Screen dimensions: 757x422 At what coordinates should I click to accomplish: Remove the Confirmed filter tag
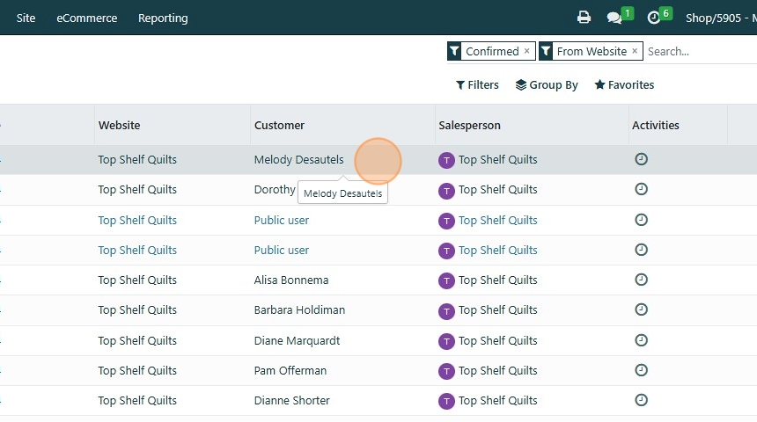pyautogui.click(x=527, y=51)
